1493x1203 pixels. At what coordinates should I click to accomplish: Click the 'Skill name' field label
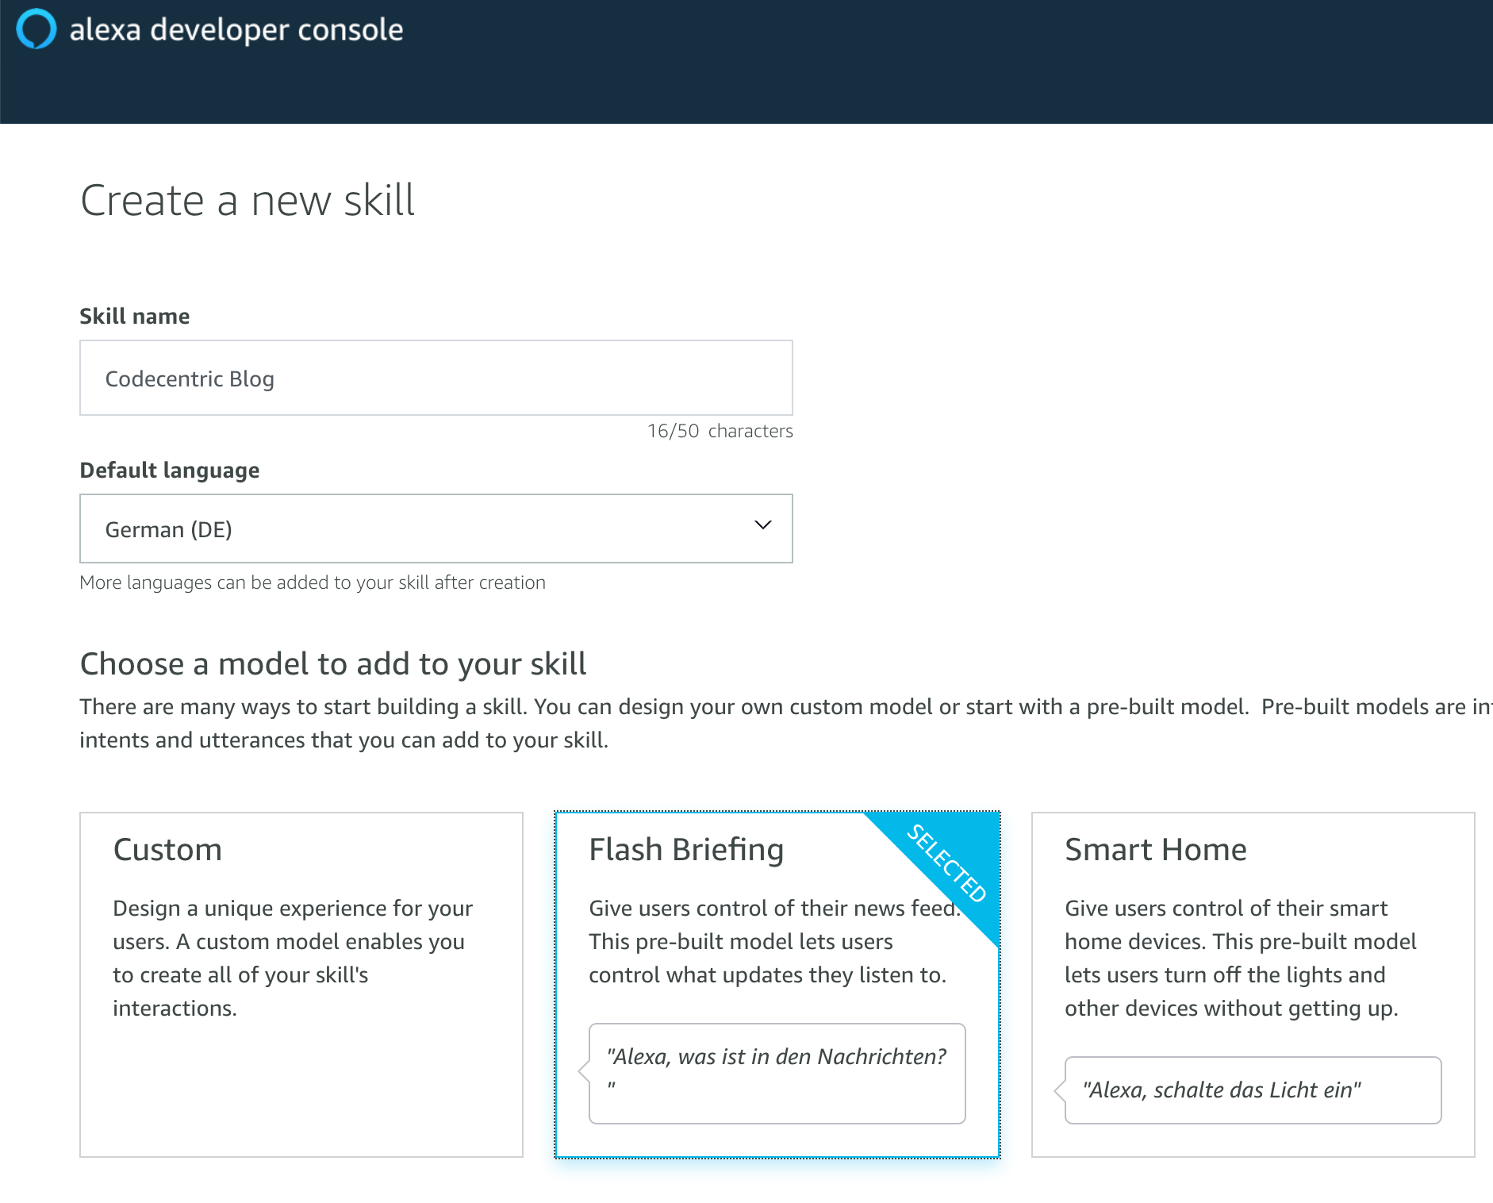click(135, 317)
